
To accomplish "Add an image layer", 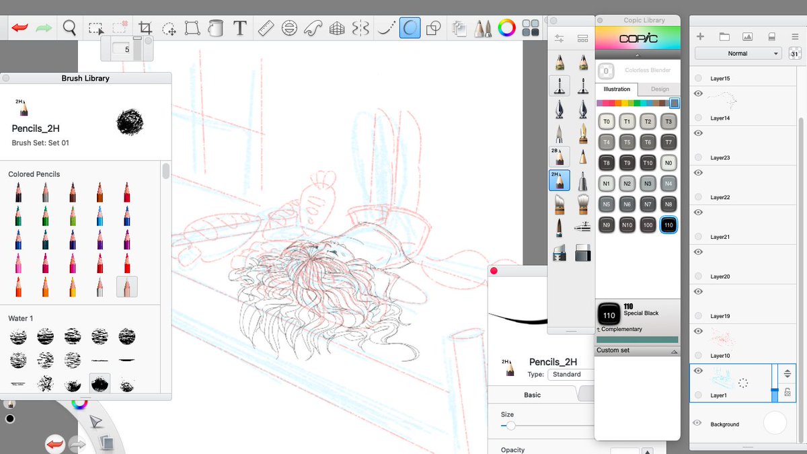I will [747, 36].
